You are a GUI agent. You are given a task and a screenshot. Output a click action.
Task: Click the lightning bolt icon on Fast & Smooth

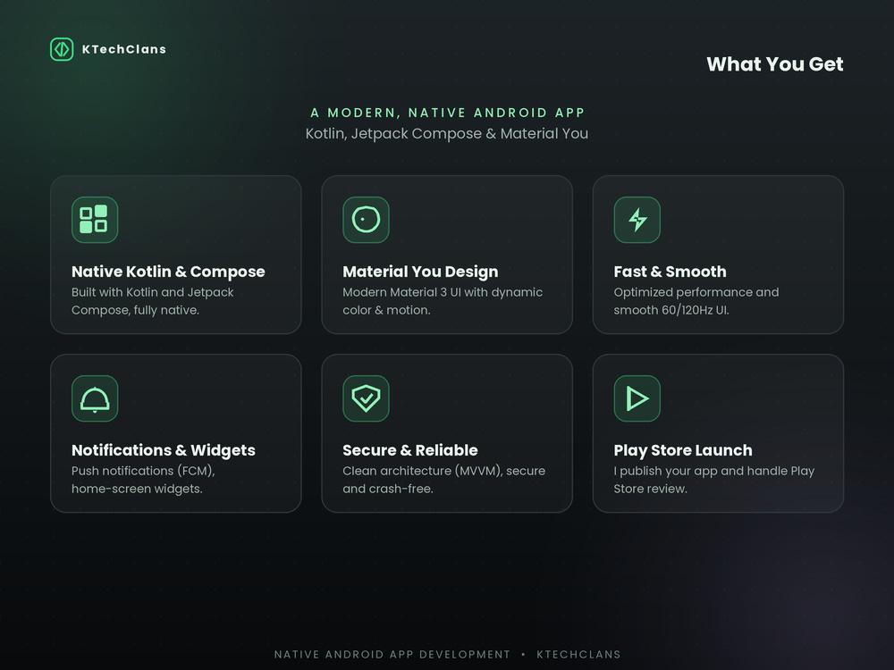pos(637,220)
